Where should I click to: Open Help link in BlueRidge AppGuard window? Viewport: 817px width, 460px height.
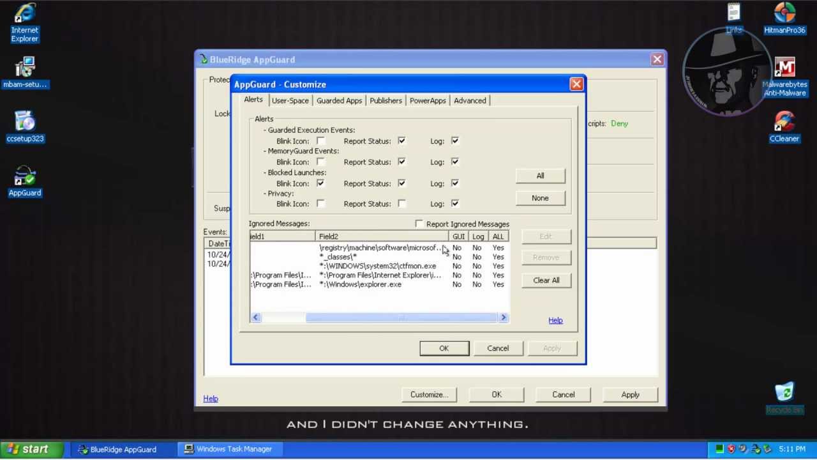[211, 399]
